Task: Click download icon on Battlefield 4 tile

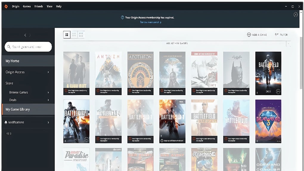Action: coord(65,141)
